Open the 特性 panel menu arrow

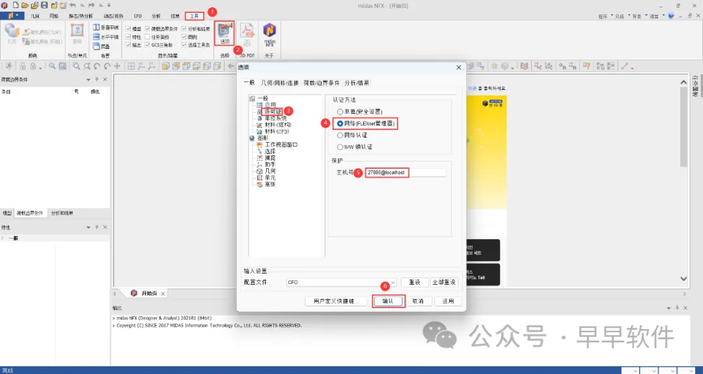[89, 227]
